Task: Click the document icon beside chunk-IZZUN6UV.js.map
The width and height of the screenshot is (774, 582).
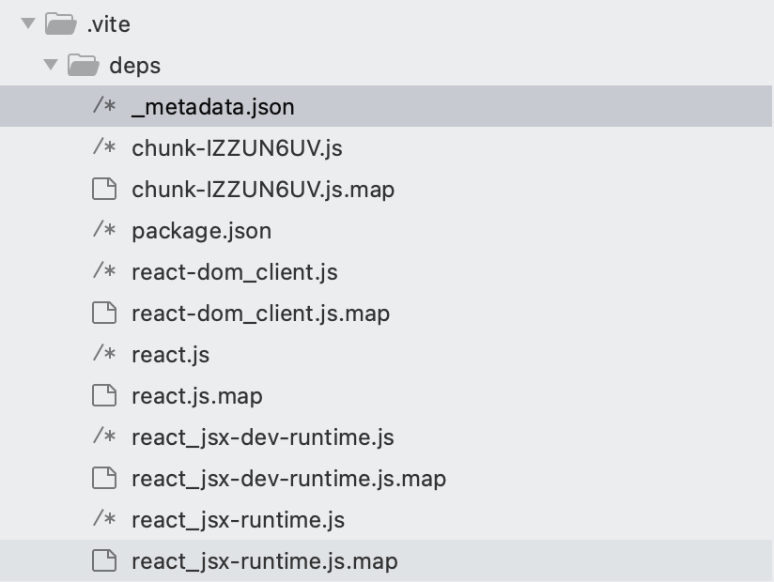Action: coord(104,189)
